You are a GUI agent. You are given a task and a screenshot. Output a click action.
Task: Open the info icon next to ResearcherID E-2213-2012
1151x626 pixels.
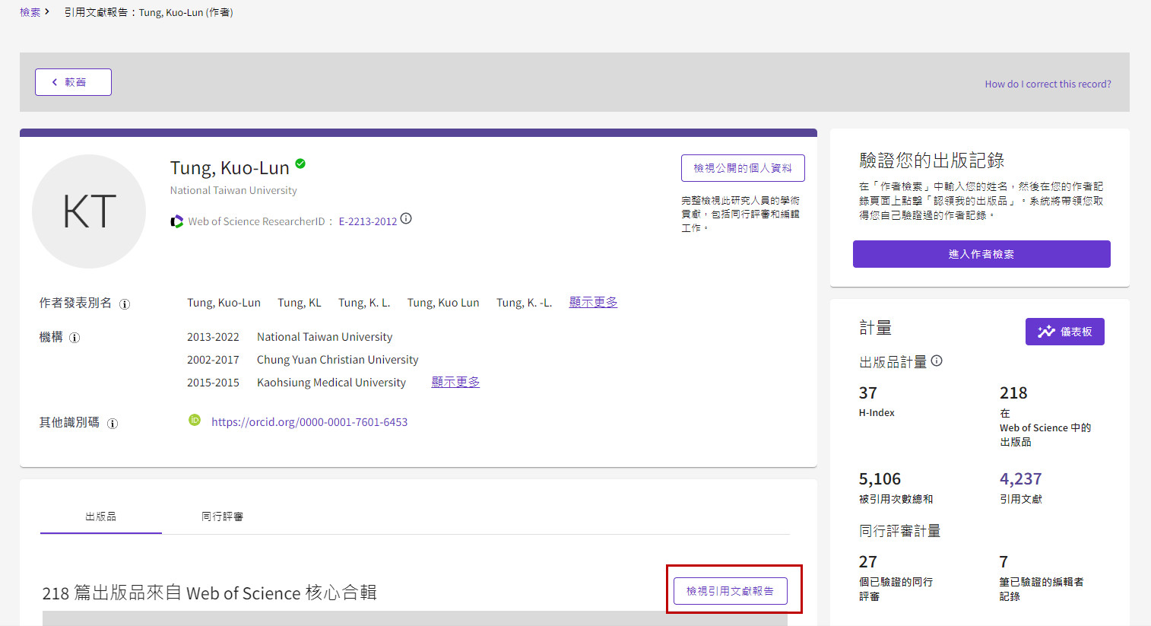pos(406,219)
